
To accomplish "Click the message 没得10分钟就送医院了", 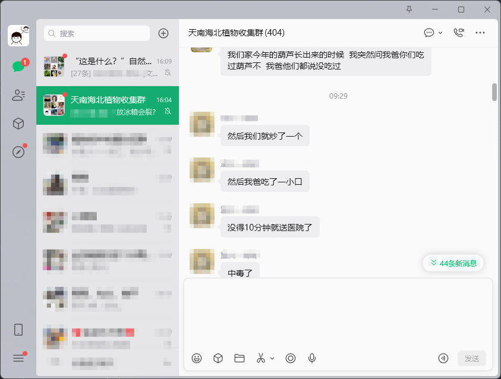I will point(270,228).
